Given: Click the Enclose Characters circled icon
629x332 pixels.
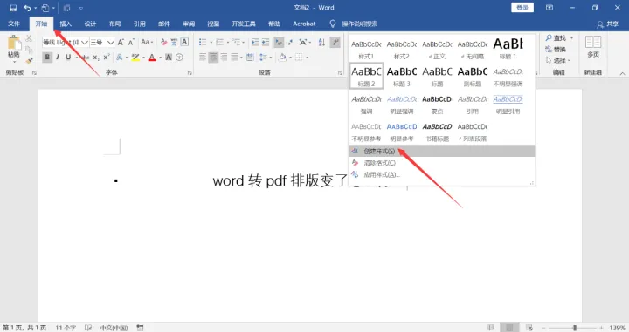Looking at the screenshot, I should click(179, 58).
